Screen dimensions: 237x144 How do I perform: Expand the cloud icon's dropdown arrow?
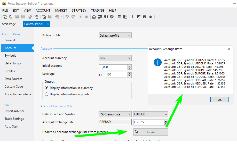click(x=61, y=17)
